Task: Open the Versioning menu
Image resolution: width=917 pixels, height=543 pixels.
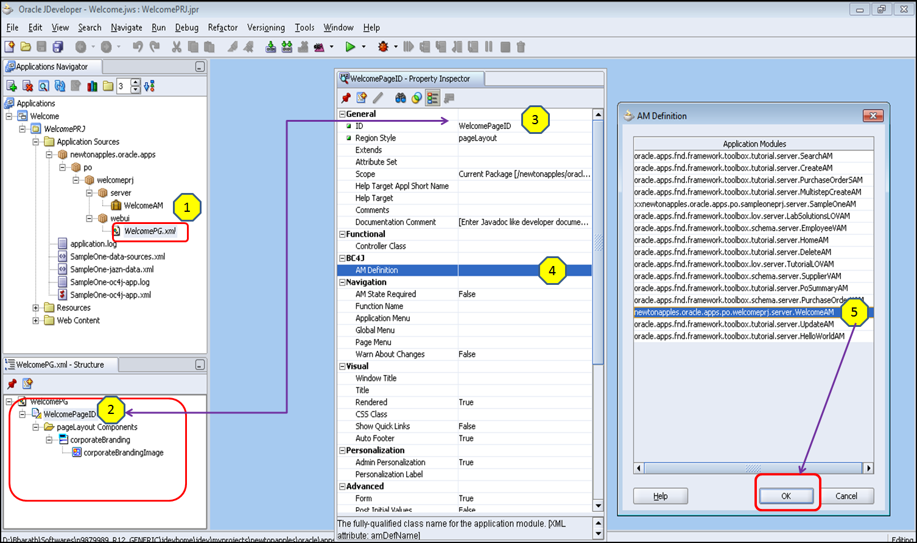Action: pyautogui.click(x=266, y=27)
